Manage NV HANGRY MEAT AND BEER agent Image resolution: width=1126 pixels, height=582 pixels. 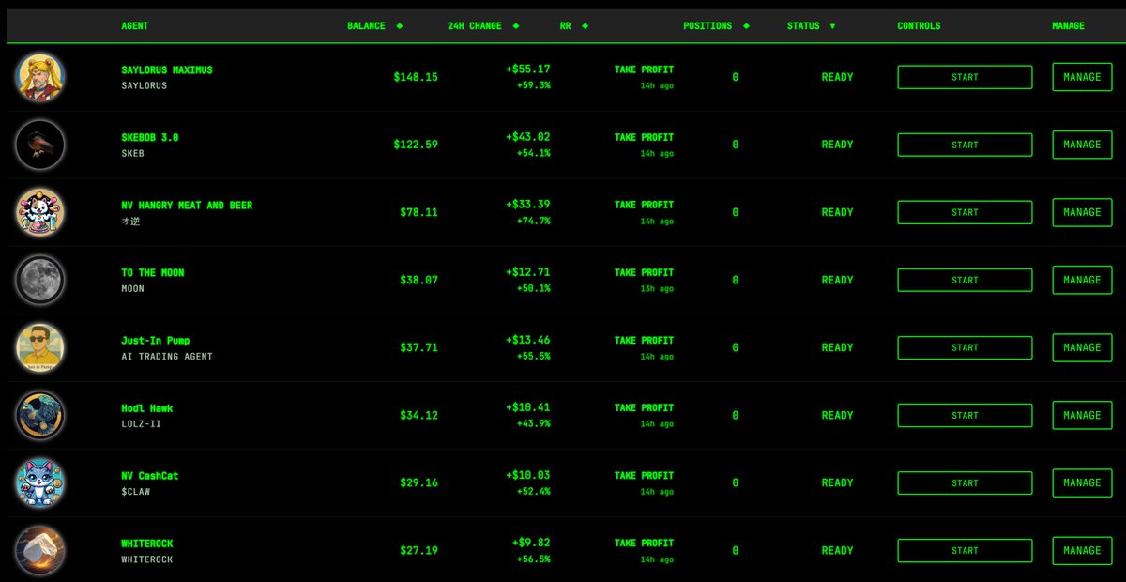pos(1082,212)
